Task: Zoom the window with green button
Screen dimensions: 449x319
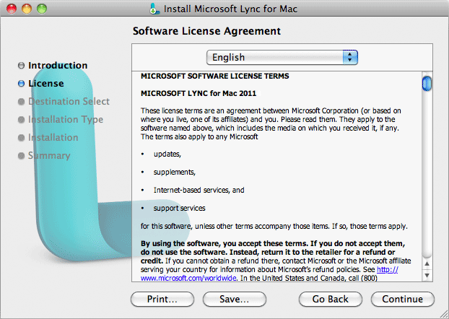Action: [x=42, y=9]
